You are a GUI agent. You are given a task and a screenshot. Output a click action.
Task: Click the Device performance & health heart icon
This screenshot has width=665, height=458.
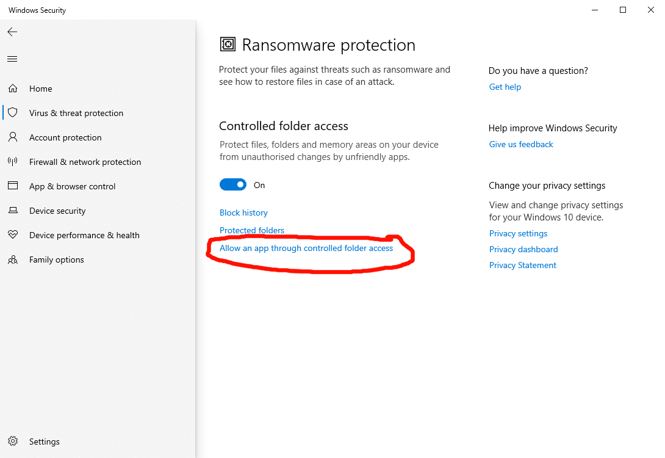coord(13,235)
